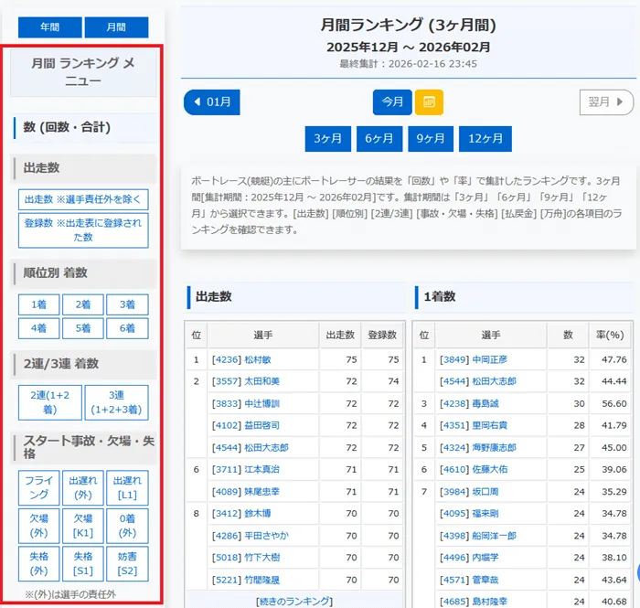Image resolution: width=640 pixels, height=608 pixels.
Task: Open the 2連(1+2着) ranking
Action: [49, 402]
